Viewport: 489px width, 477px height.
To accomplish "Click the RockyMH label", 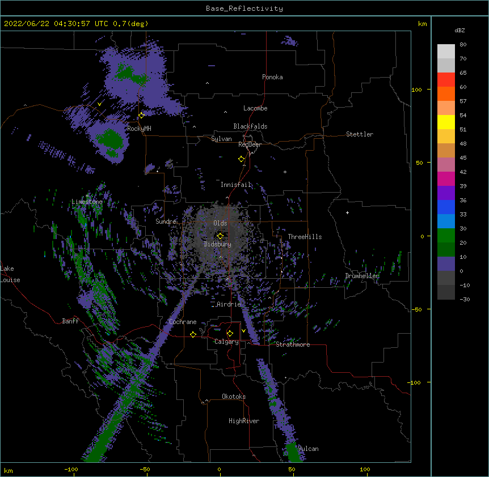I will pos(139,129).
